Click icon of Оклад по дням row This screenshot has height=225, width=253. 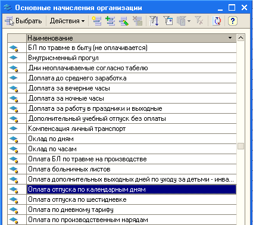[x=14, y=139]
